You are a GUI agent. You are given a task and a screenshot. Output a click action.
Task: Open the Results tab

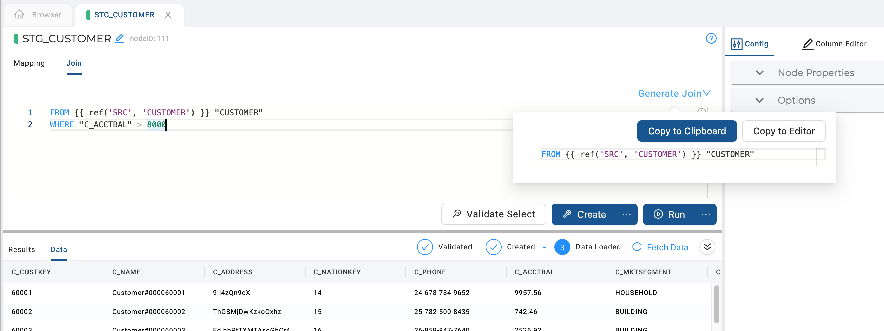pyautogui.click(x=21, y=250)
